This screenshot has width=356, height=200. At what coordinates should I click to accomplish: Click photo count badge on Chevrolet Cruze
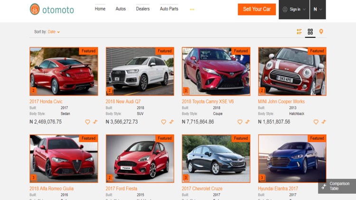(186, 178)
